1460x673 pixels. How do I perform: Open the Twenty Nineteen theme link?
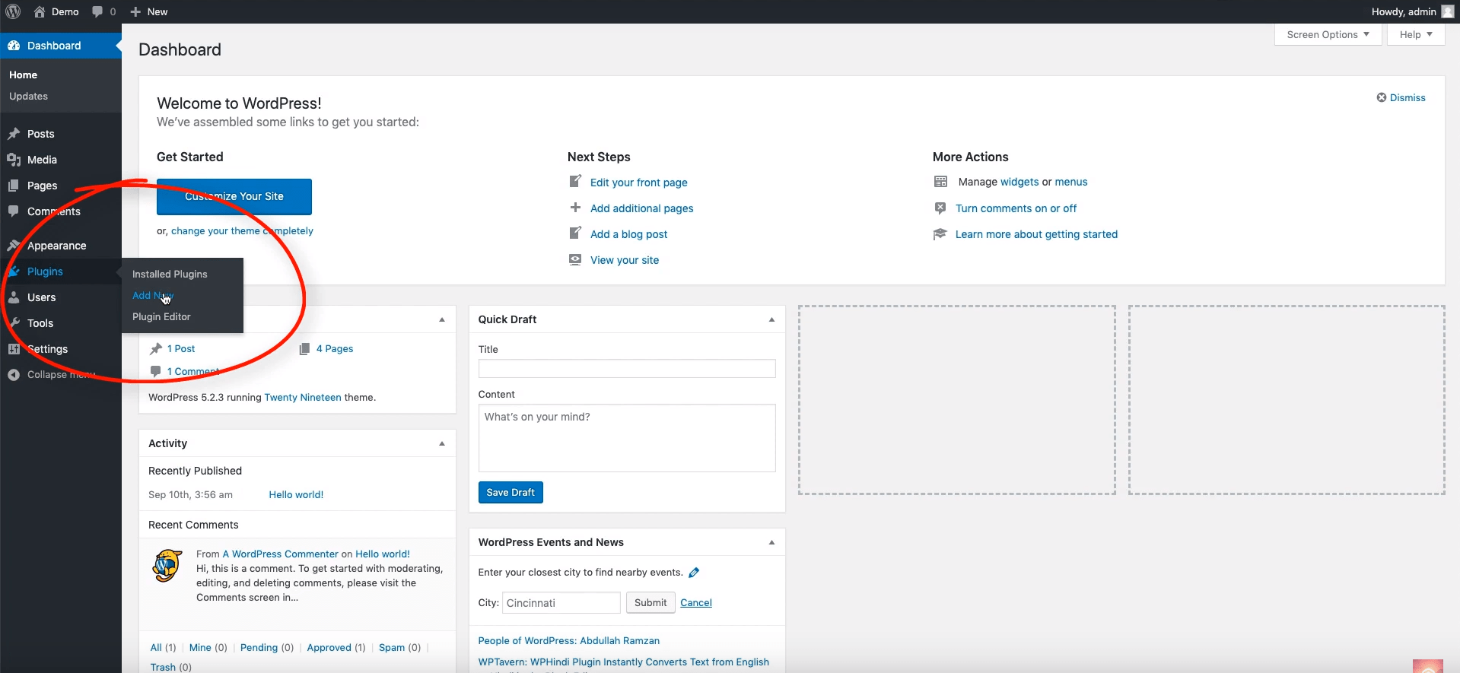coord(303,397)
